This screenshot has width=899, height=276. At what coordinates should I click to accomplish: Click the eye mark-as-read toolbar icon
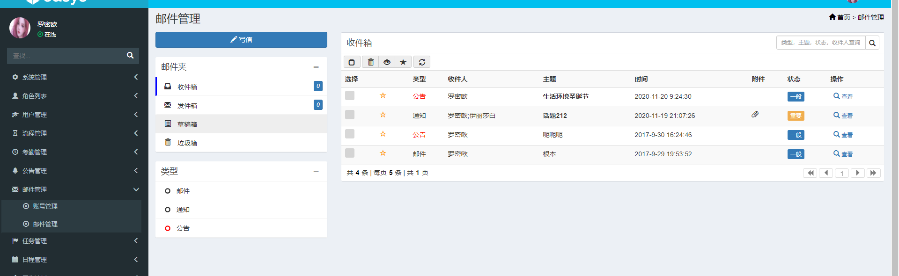387,62
